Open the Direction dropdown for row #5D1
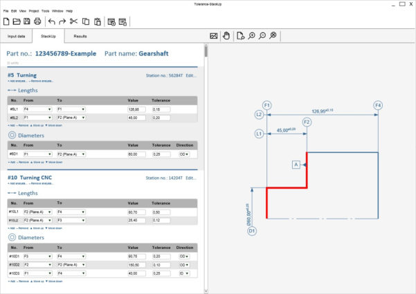This screenshot has width=416, height=294. coord(185,153)
